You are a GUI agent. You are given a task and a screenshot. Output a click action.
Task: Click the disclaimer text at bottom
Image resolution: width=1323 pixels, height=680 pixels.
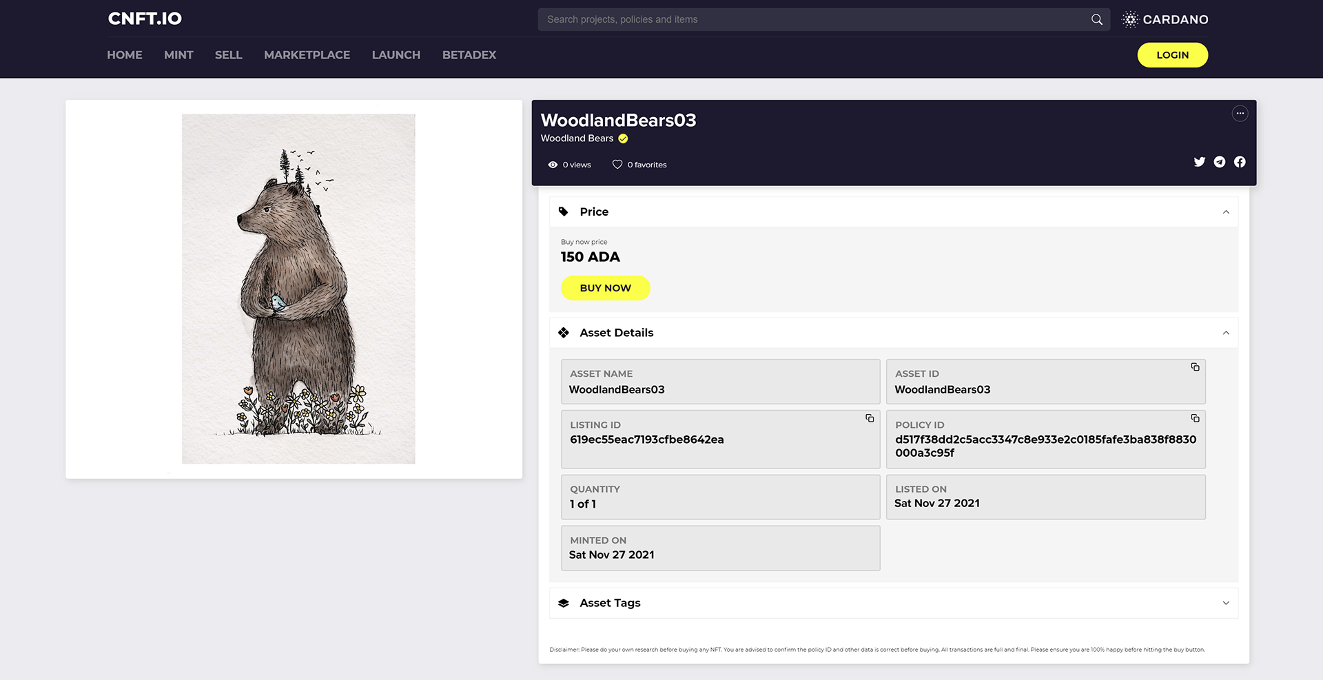pos(877,650)
